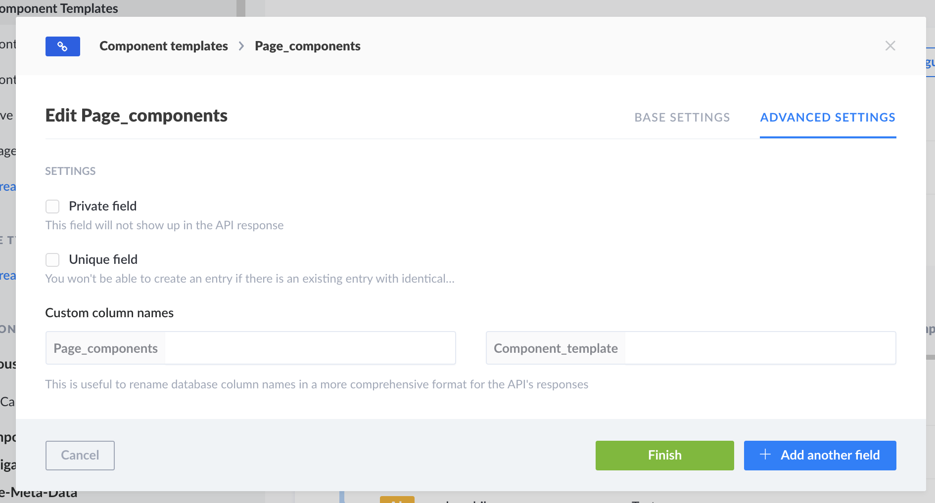Screen dimensions: 935x503
Task: Open the Component templates breadcrumb link
Action: click(163, 45)
